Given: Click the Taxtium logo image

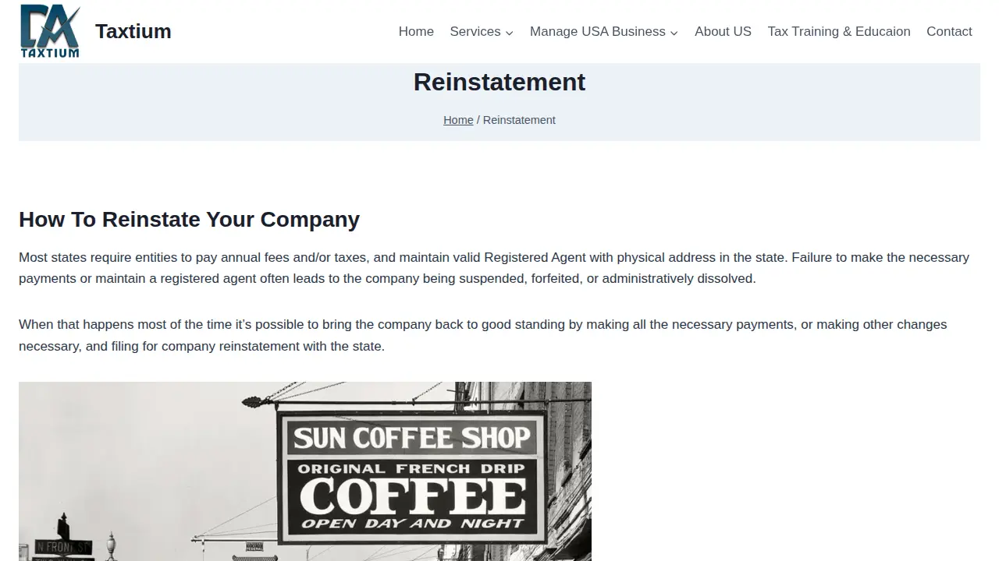Looking at the screenshot, I should [50, 31].
